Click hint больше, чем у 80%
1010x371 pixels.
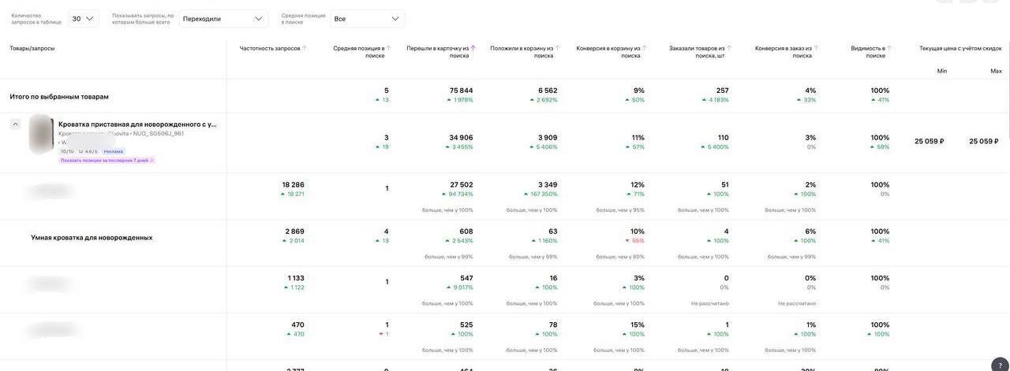click(620, 257)
